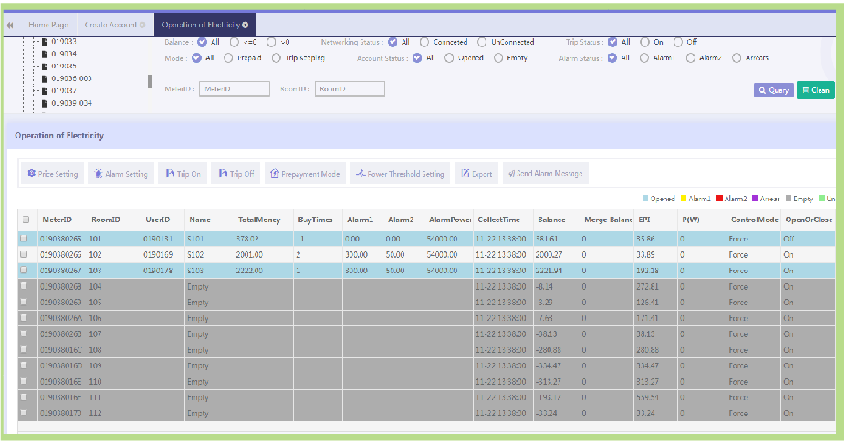Export the electricity table
Viewport: 847px width, 441px height.
[475, 174]
